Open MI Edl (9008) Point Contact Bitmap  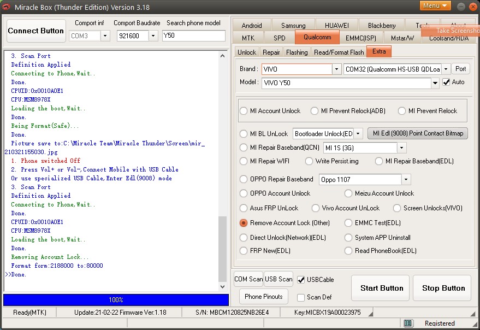click(x=418, y=134)
